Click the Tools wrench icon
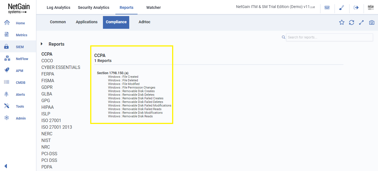 (x=7, y=106)
